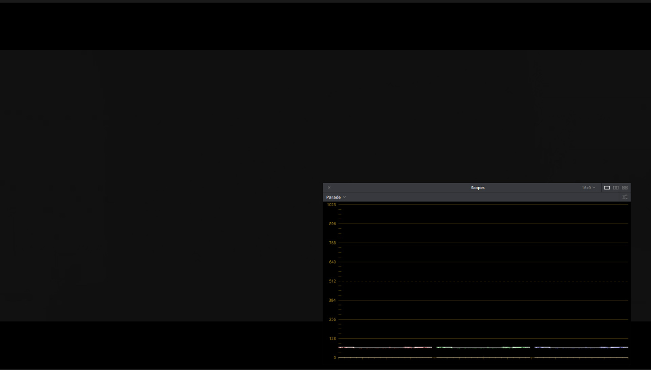
Task: Close the Scopes panel
Action: [329, 188]
